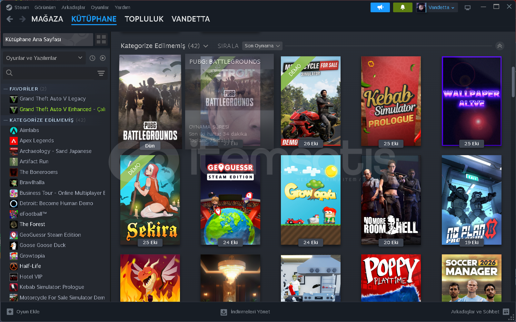Switch to the KÜTÜPHANE tab

(x=94, y=19)
